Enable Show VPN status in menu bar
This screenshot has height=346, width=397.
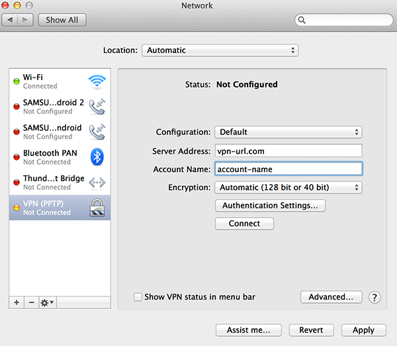pos(138,297)
